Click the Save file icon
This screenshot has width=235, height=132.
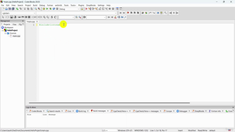pos(10,9)
